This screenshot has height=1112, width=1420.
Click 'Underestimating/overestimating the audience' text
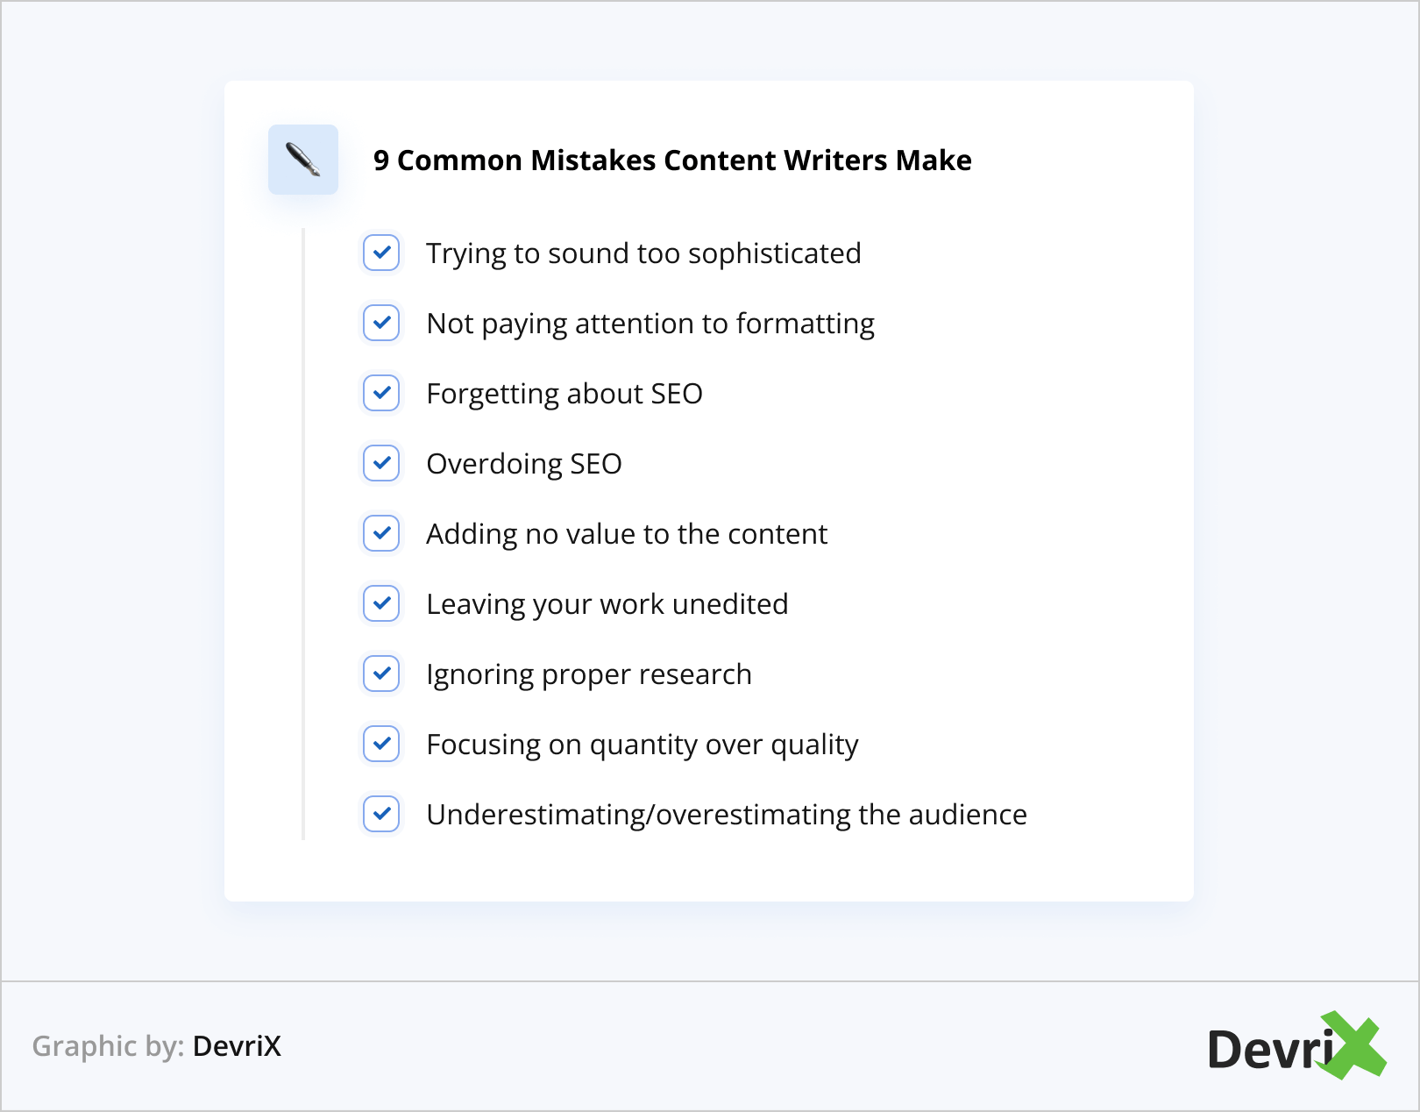coord(727,815)
